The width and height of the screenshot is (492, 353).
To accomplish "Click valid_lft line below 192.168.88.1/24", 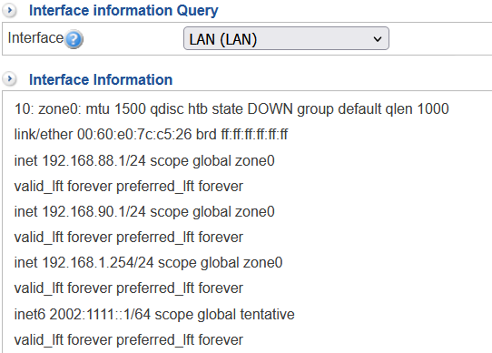I will point(129,187).
